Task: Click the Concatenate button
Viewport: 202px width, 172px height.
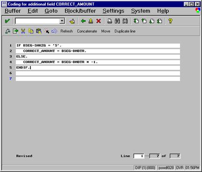Action: [x=87, y=31]
